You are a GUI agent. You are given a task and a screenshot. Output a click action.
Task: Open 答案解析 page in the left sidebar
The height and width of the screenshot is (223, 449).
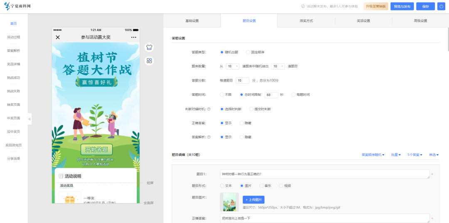14,51
